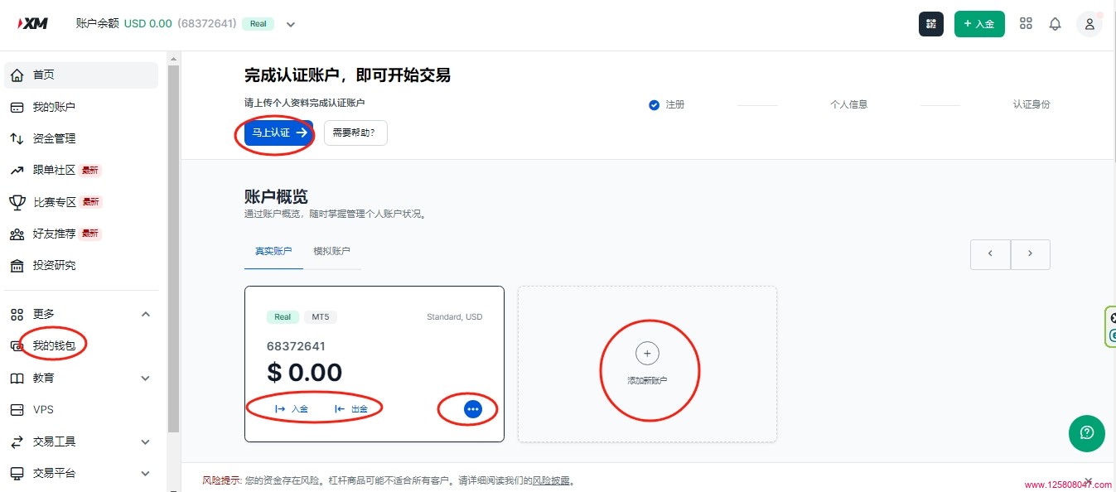
Task: Select the 认证身份 verification step
Action: tap(1031, 104)
